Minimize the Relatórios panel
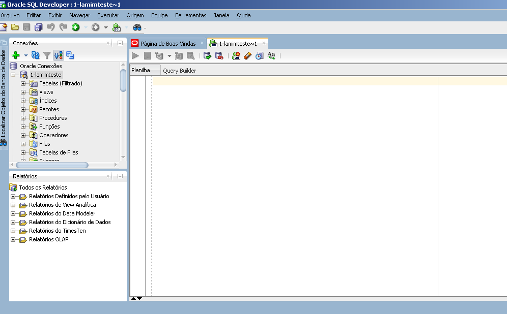This screenshot has height=314, width=507. pyautogui.click(x=120, y=176)
